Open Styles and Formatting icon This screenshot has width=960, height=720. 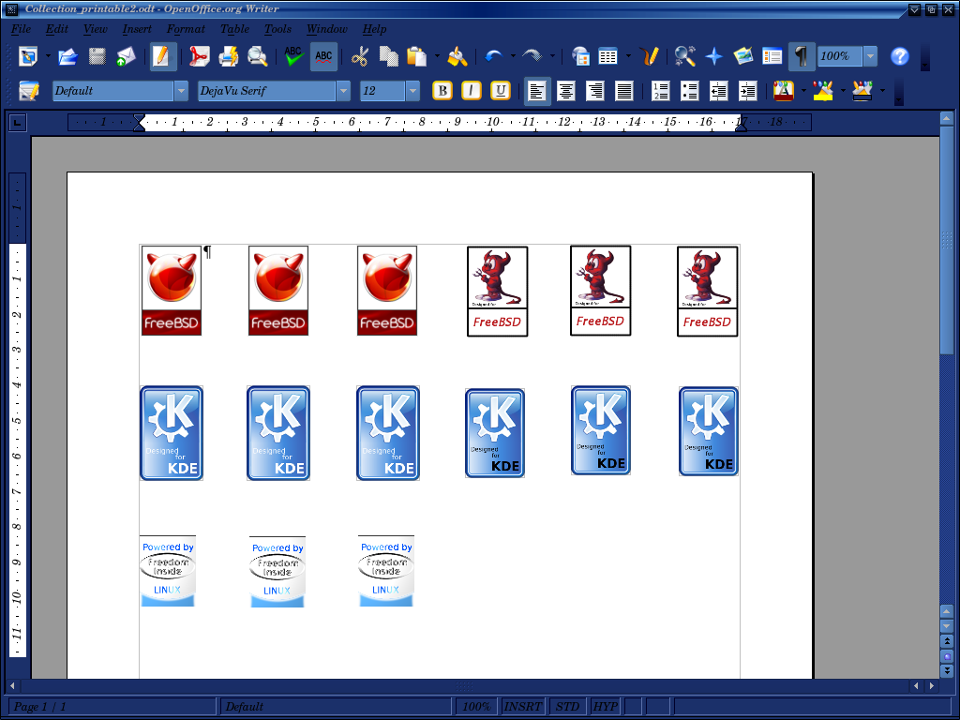pyautogui.click(x=29, y=91)
